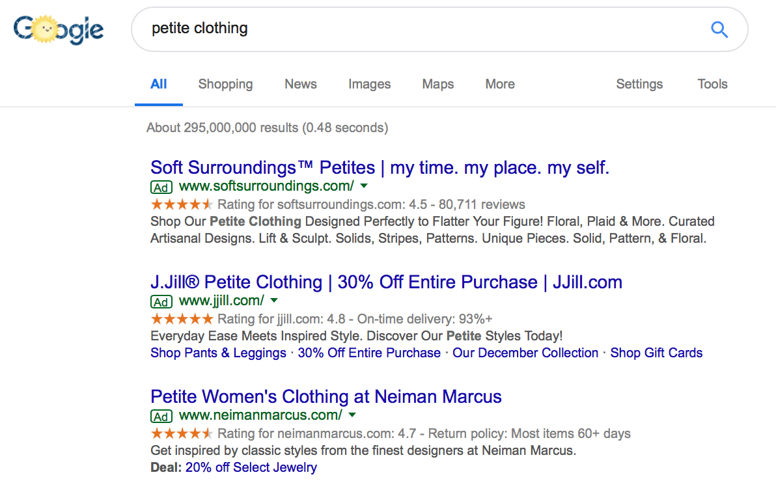Open the 20% off Select Jewelry deal
The image size is (776, 492).
pos(251,467)
